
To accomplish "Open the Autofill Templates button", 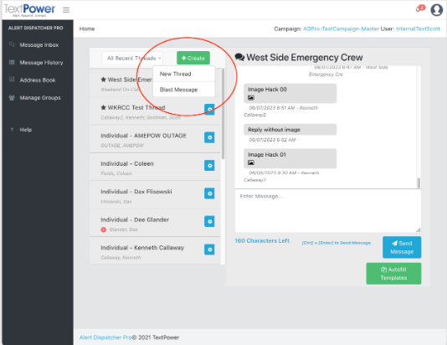I will (x=393, y=274).
